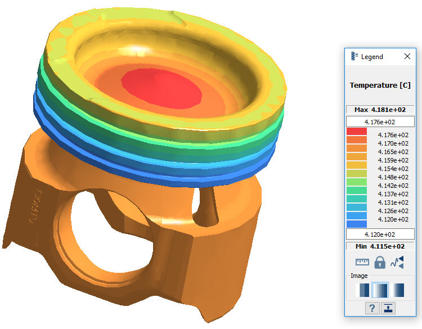Edit the lower limit field 4.120e+02
This screenshot has height=329, width=422.
(380, 234)
